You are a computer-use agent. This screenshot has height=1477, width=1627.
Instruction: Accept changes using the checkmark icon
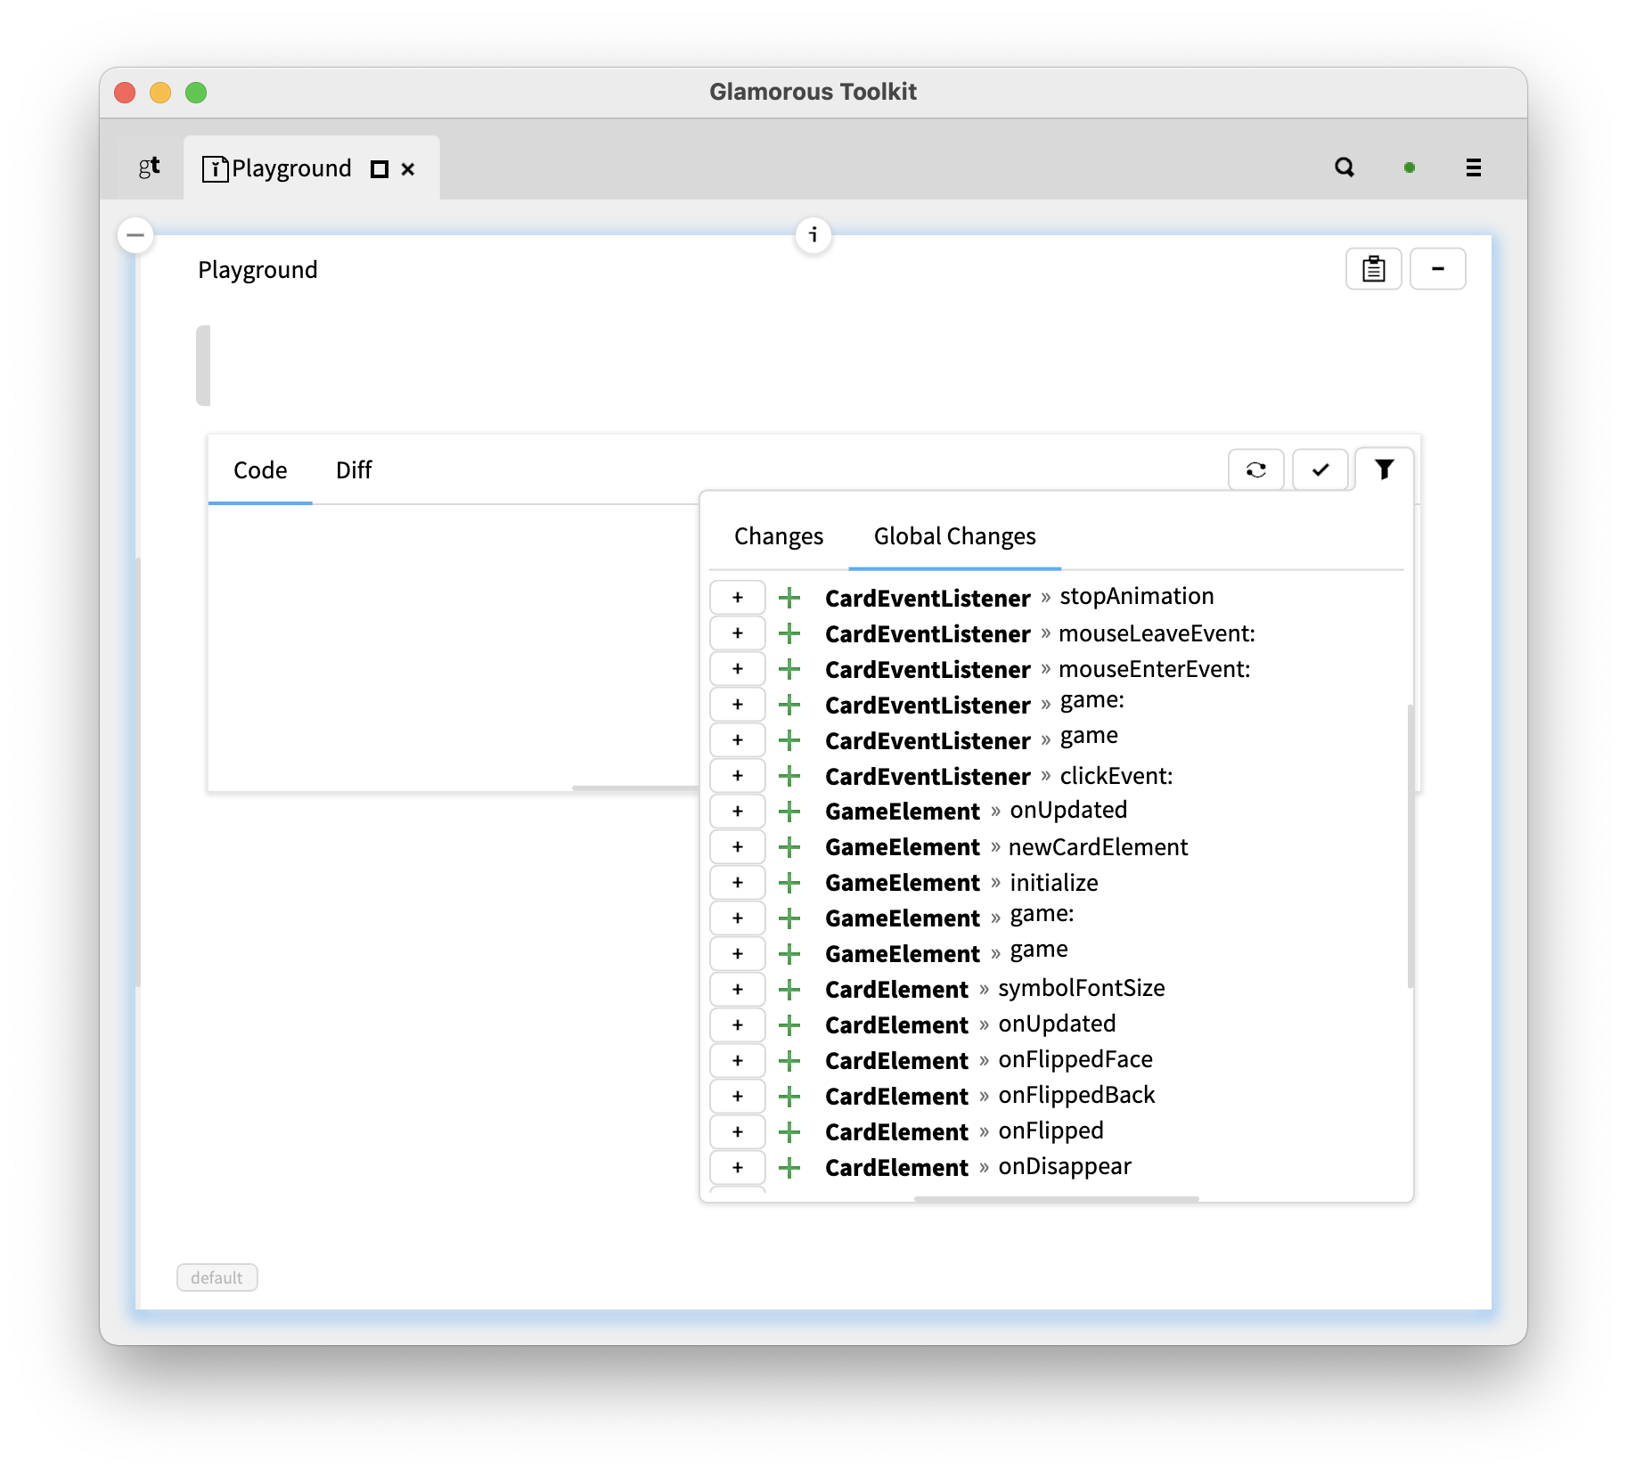pos(1320,469)
